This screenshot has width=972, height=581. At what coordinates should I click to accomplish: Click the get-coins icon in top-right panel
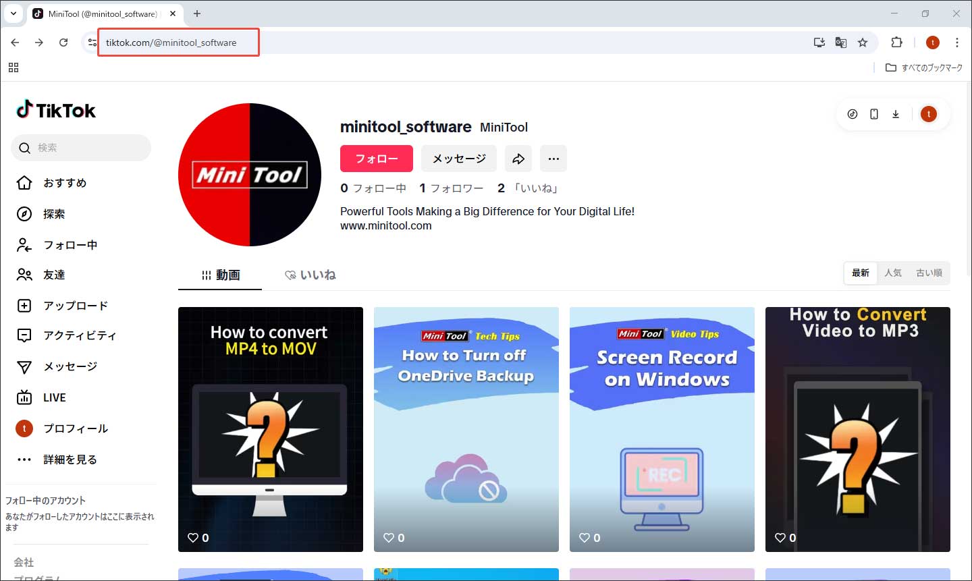(x=853, y=114)
